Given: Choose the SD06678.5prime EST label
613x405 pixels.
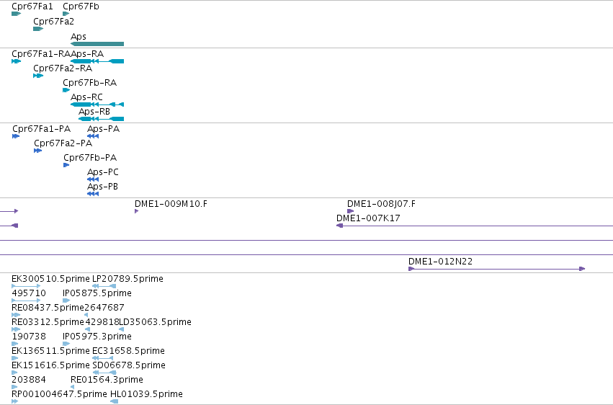Looking at the screenshot, I should coord(129,365).
